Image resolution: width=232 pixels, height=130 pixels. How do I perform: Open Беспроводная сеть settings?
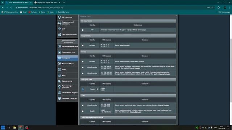[67, 47]
